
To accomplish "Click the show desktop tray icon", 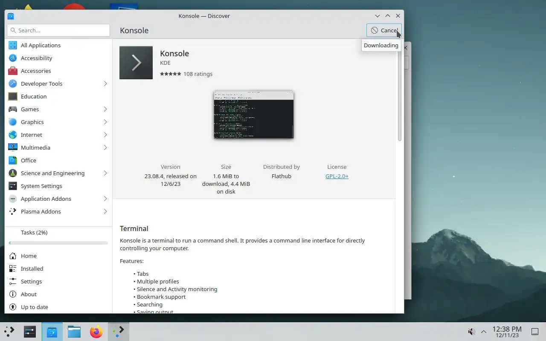I will pos(534,332).
